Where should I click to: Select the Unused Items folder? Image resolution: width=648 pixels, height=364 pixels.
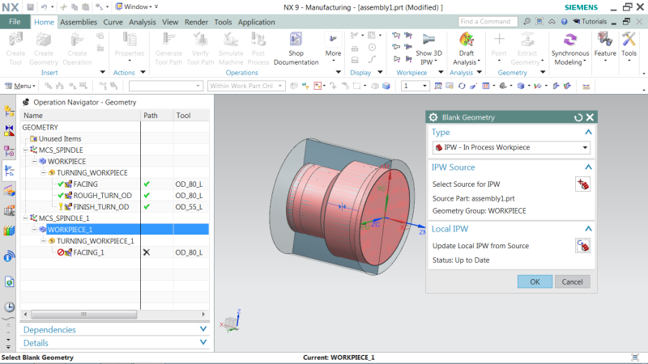(59, 138)
